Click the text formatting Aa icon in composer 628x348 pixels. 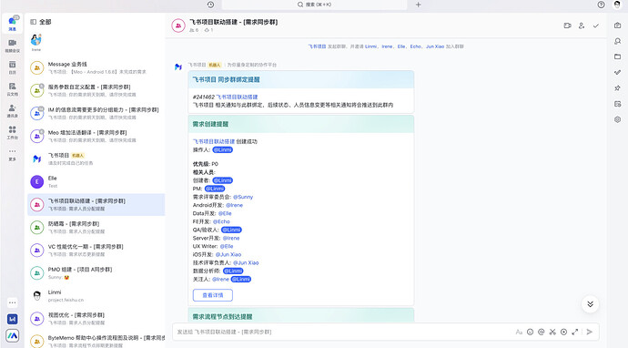(519, 332)
